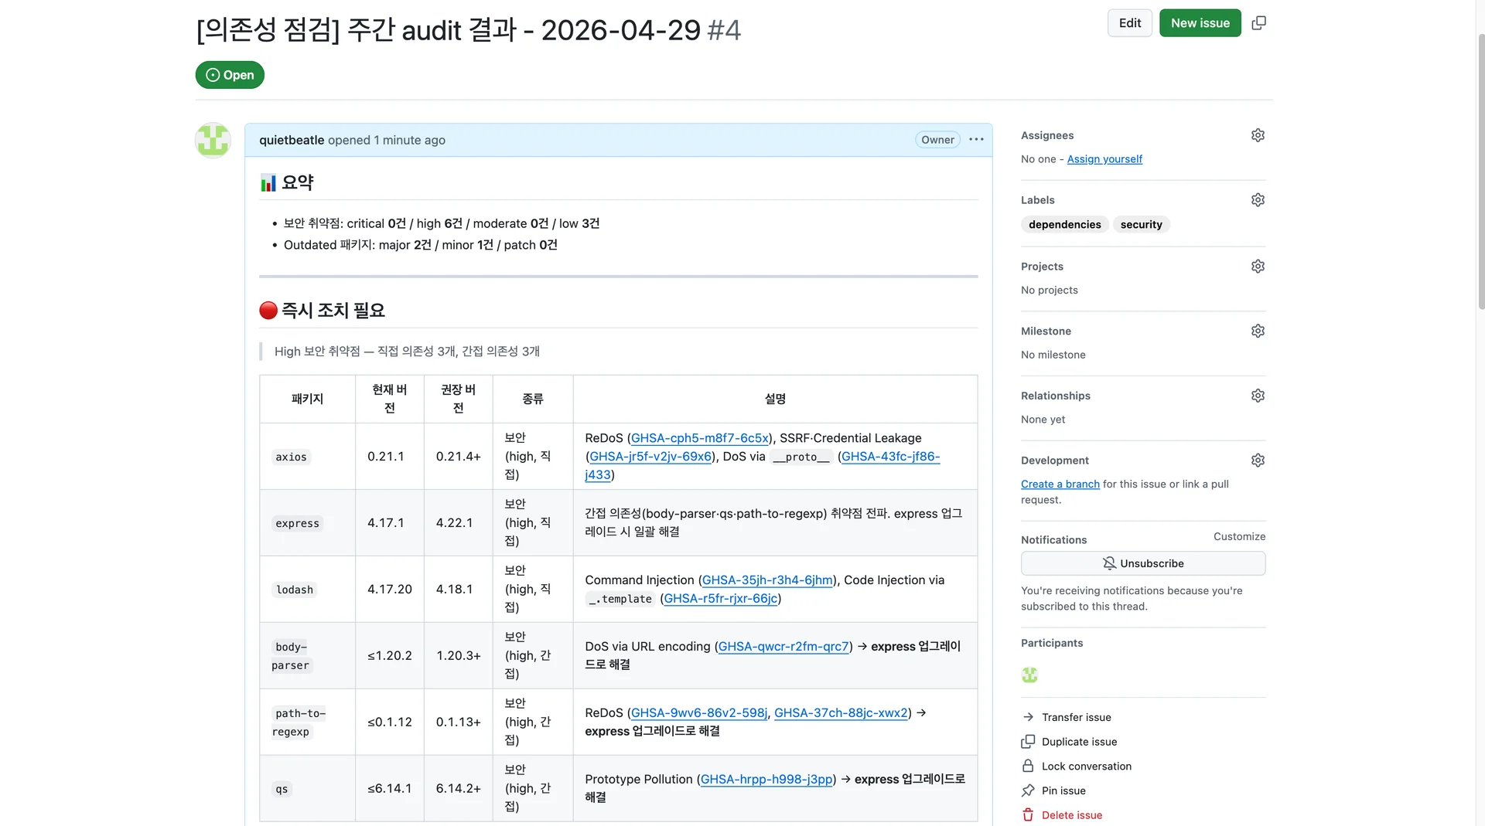Open the Development settings gear
The width and height of the screenshot is (1485, 826).
[x=1257, y=459]
